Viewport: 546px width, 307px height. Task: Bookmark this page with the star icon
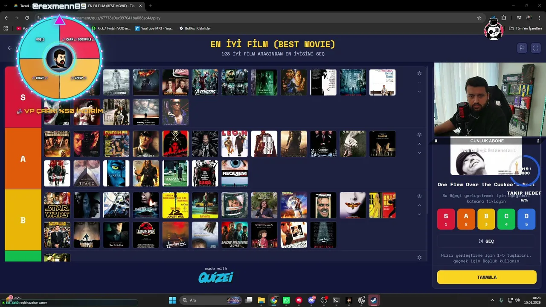[x=479, y=18]
